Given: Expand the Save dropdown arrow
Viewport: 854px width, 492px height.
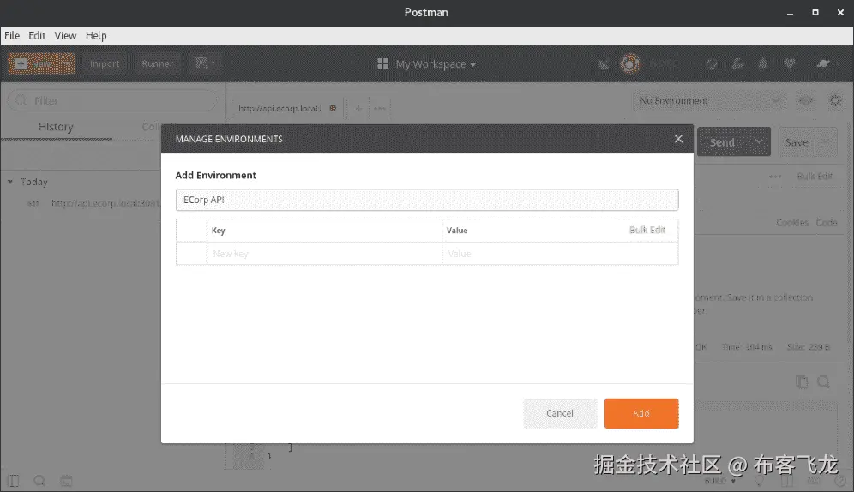Looking at the screenshot, I should pos(827,142).
